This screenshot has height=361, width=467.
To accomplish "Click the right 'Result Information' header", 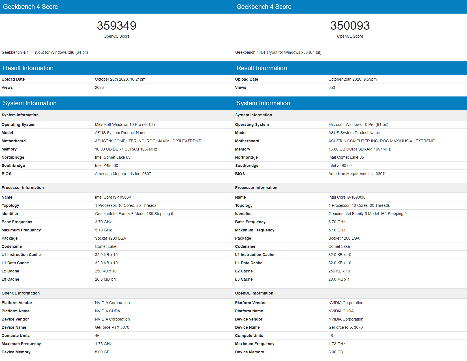I will click(262, 68).
